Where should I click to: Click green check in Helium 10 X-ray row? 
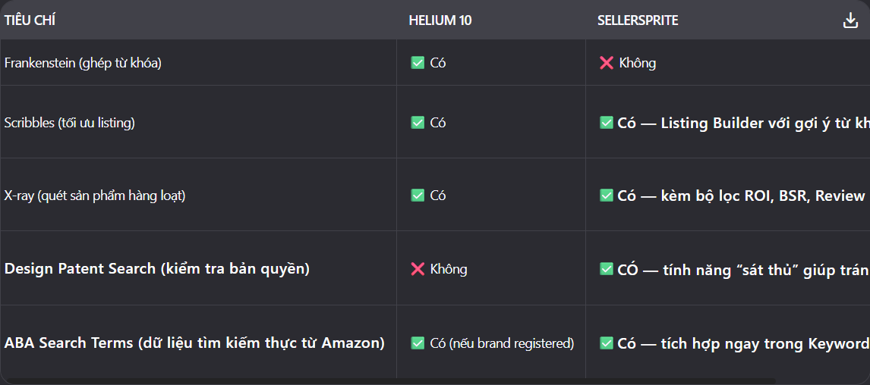418,195
